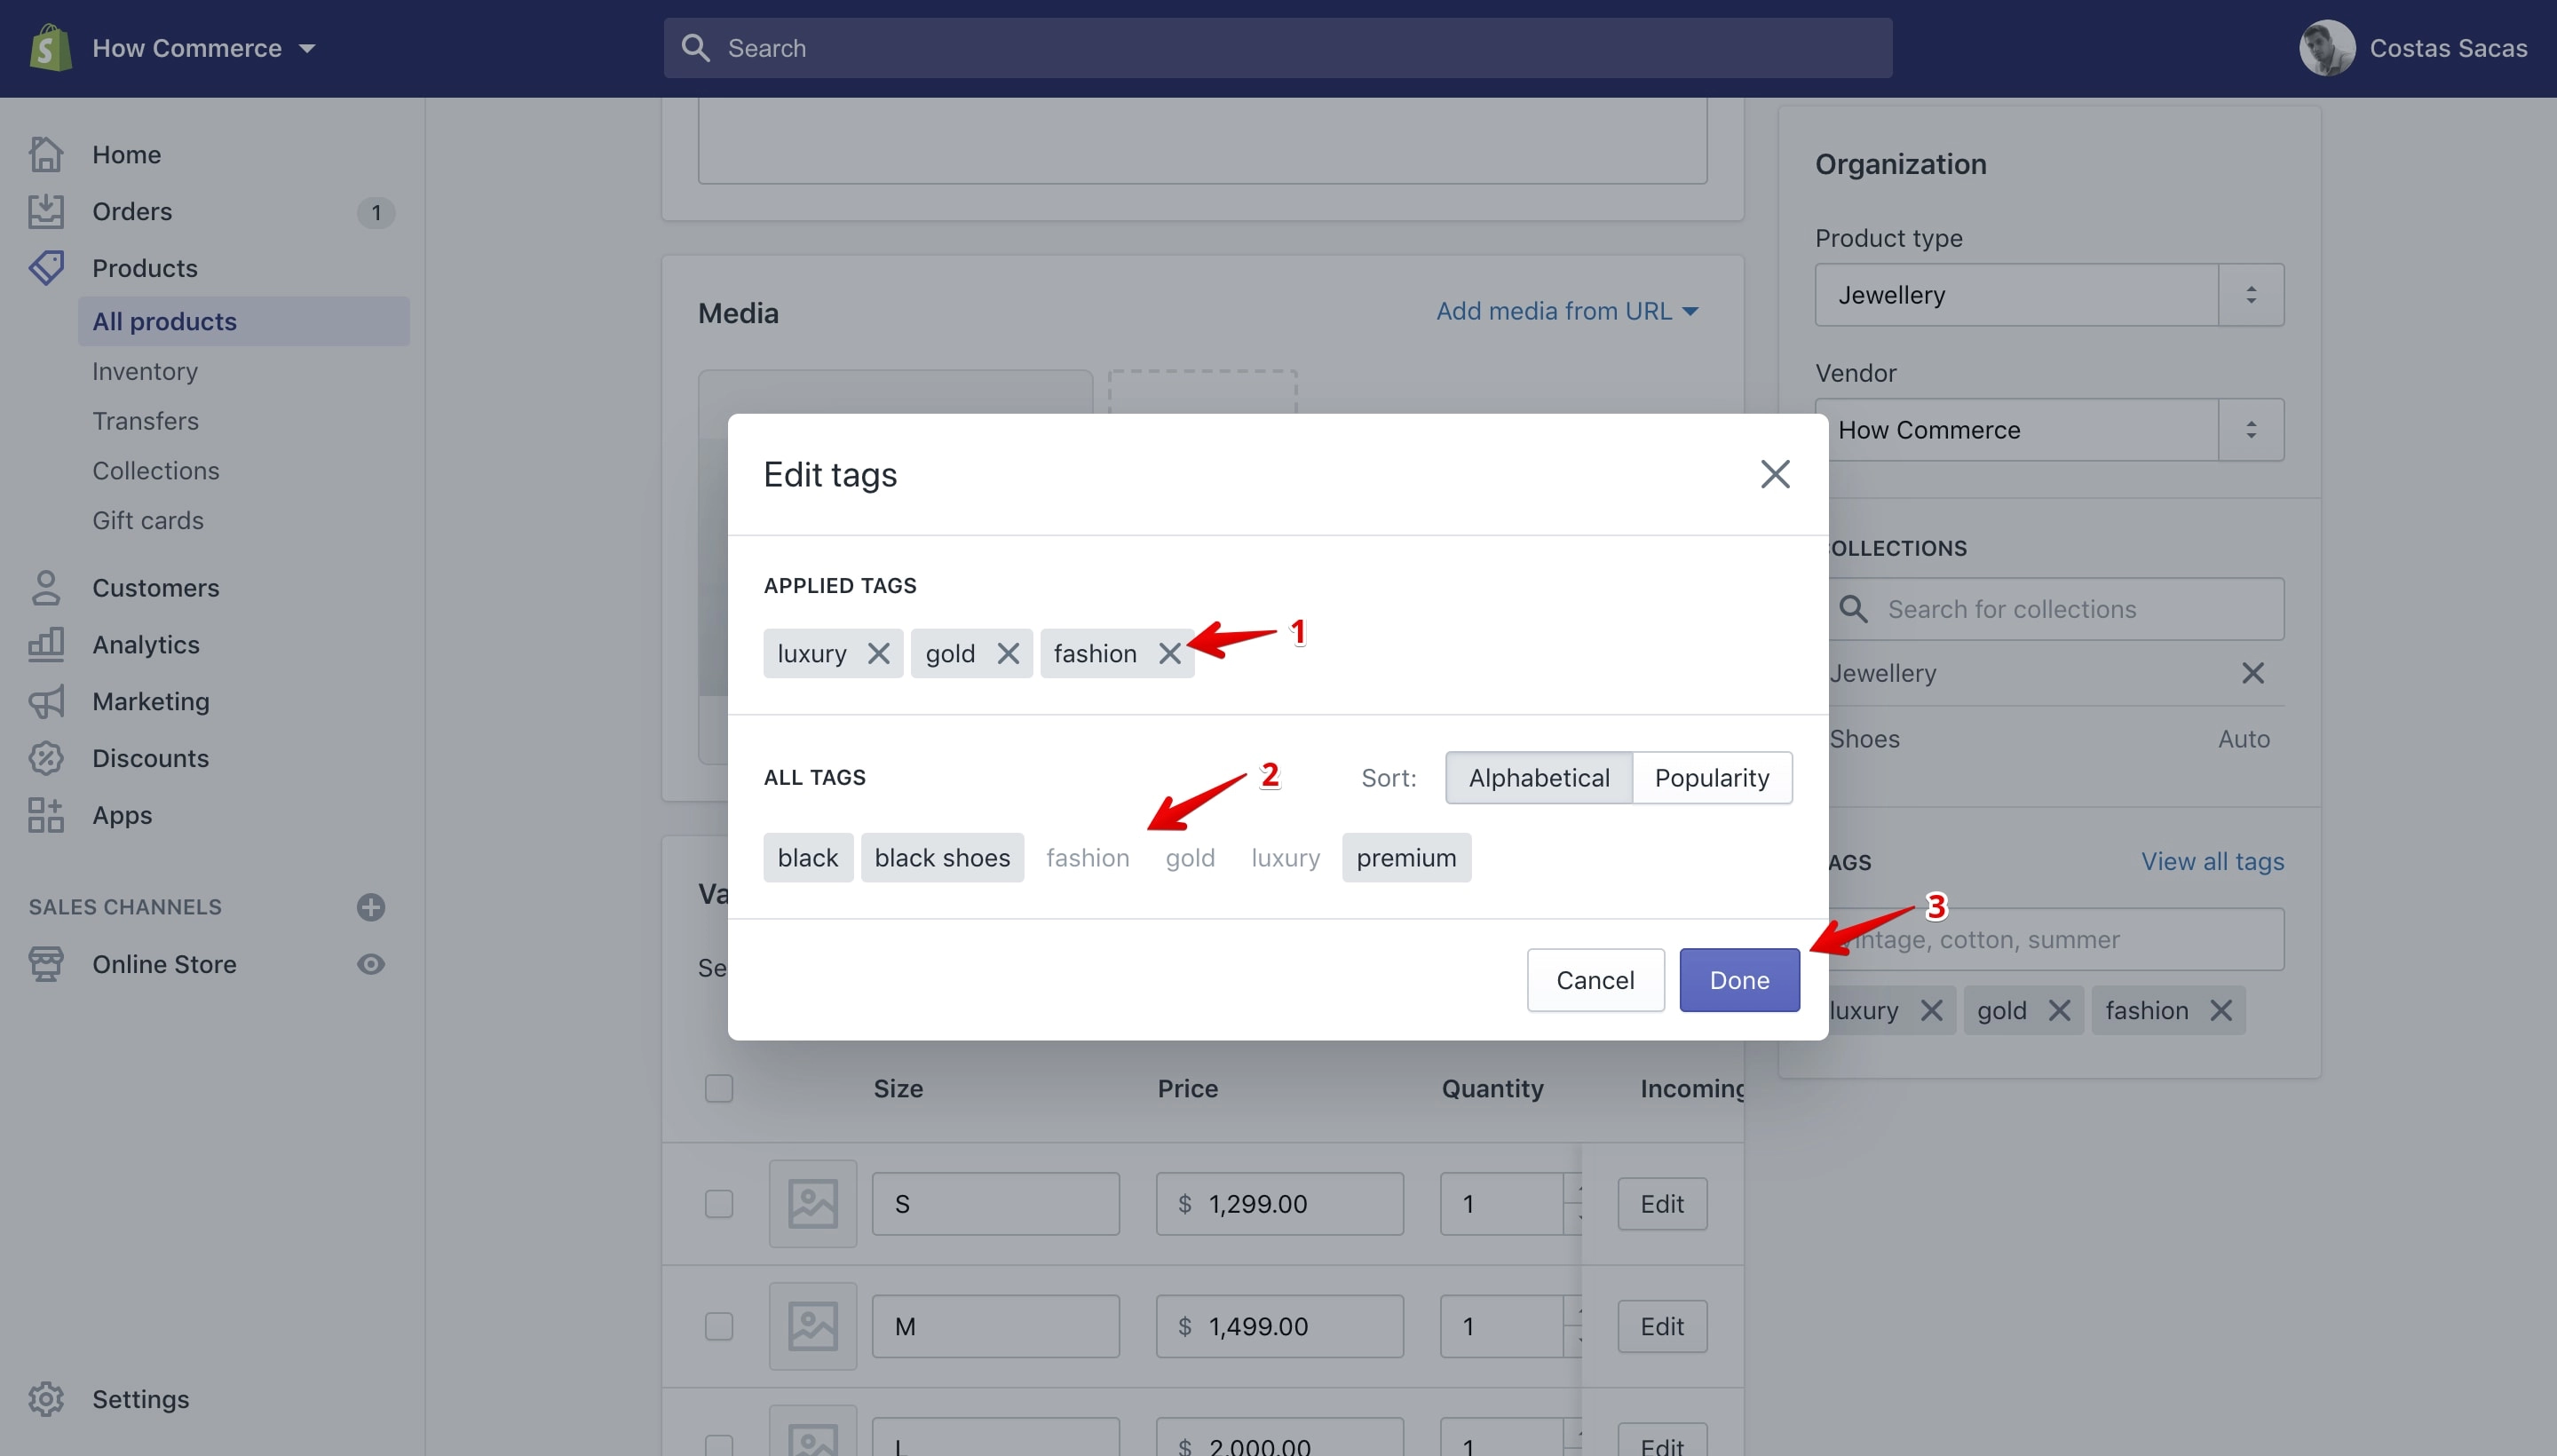Screen dimensions: 2557x1456
Task: Click the Search for collections field
Action: click(x=2057, y=609)
